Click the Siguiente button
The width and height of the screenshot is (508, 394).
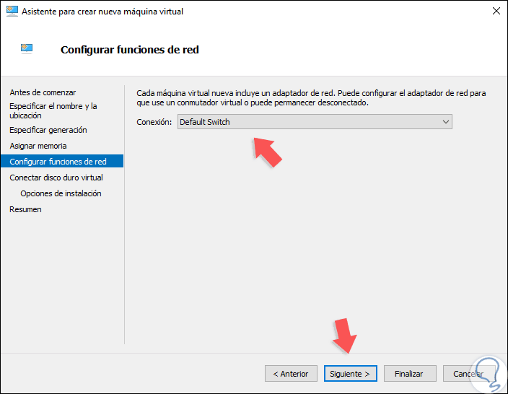tap(350, 374)
